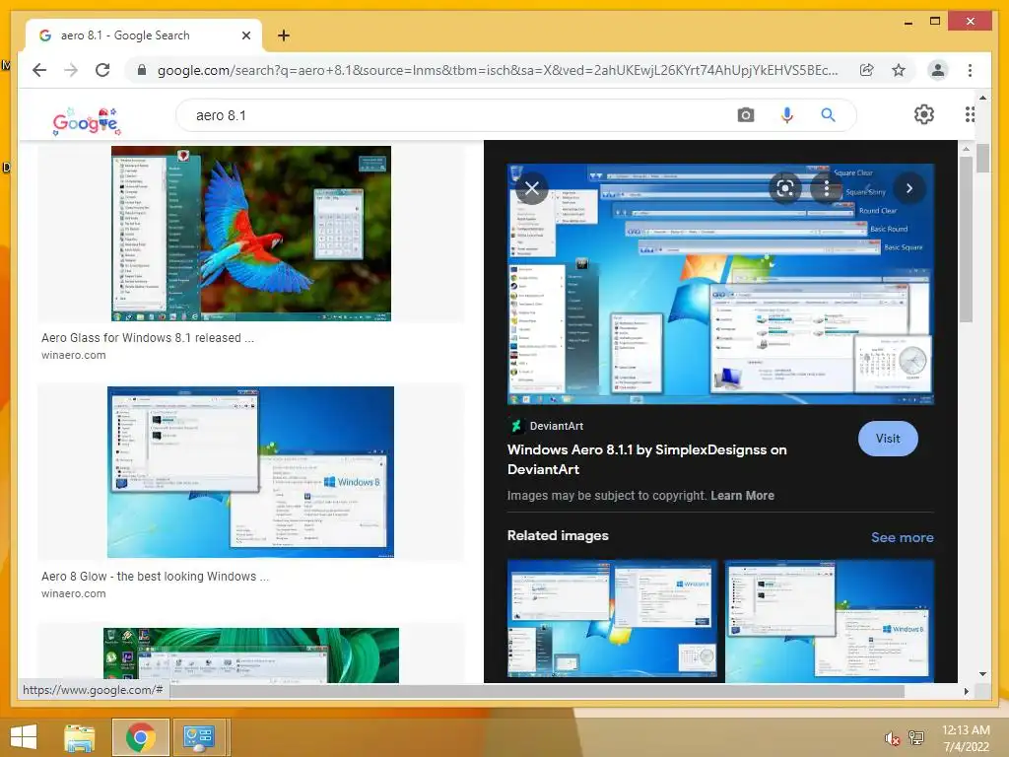Open the taskbar clock and date
Image resolution: width=1009 pixels, height=757 pixels.
pyautogui.click(x=966, y=738)
